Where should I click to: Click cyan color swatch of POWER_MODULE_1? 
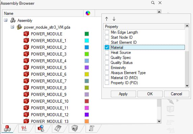pos(87,40)
